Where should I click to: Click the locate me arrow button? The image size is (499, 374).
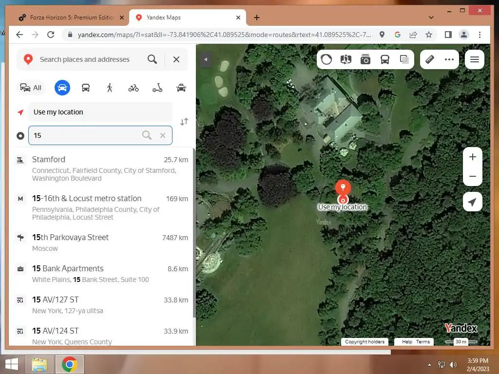(473, 202)
